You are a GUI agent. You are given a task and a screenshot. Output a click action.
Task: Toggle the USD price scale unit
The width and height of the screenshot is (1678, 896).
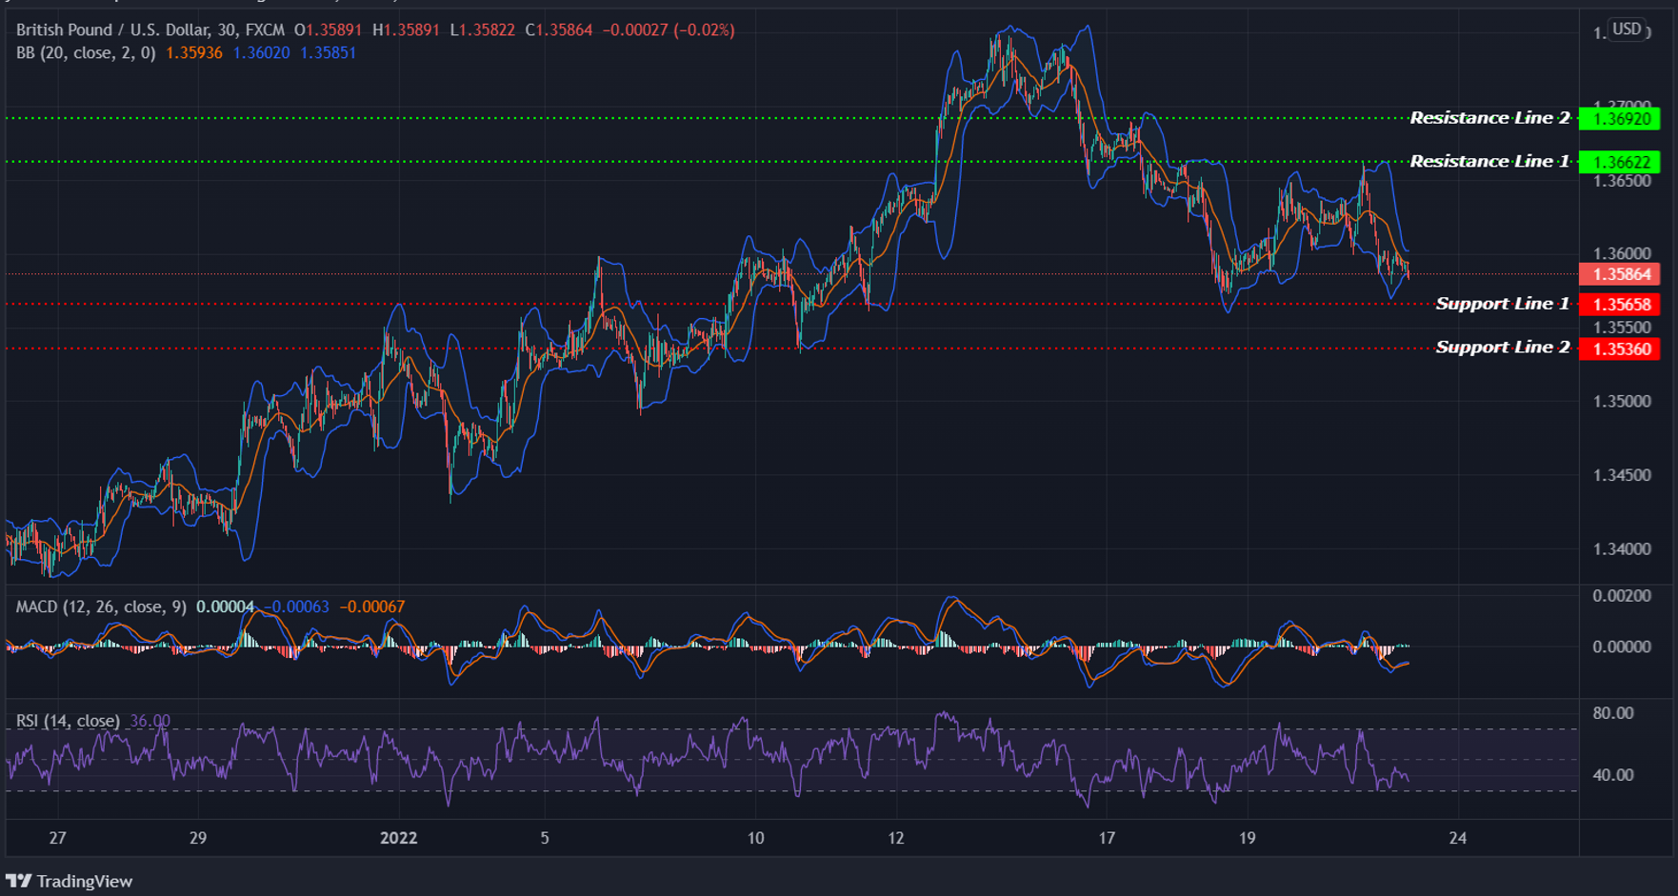tap(1628, 29)
